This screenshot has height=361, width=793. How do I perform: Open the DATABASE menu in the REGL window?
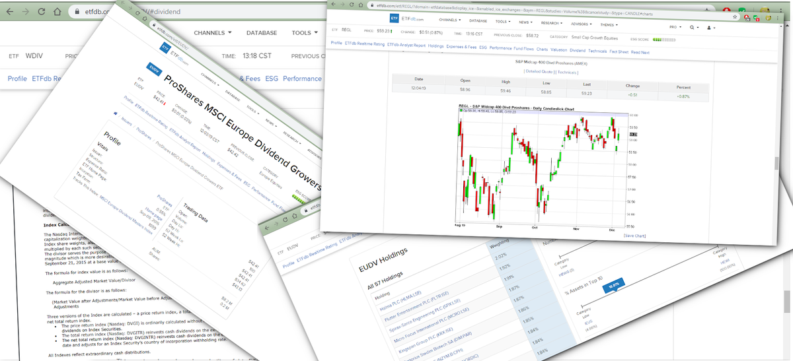pos(478,20)
